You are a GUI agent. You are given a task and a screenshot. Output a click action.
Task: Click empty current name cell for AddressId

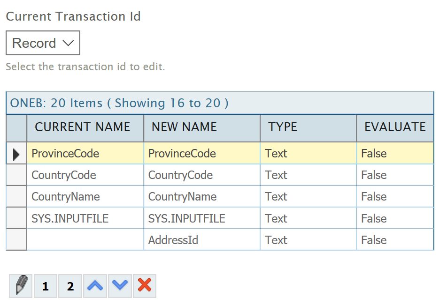85,240
